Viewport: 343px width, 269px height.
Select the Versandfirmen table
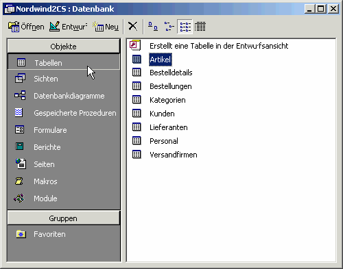click(x=174, y=155)
